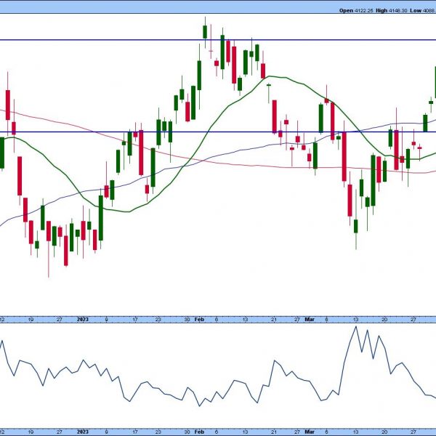Image resolution: width=436 pixels, height=436 pixels.
Task: Click "Mar" on the indicator panel's date axis
Action: click(310, 432)
